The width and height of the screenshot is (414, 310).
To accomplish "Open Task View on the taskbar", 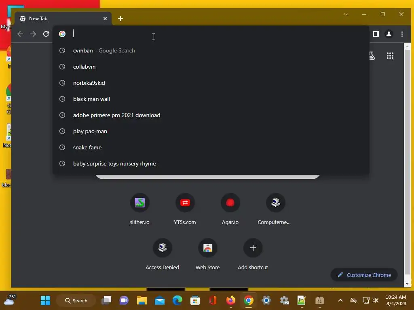I will point(107,300).
